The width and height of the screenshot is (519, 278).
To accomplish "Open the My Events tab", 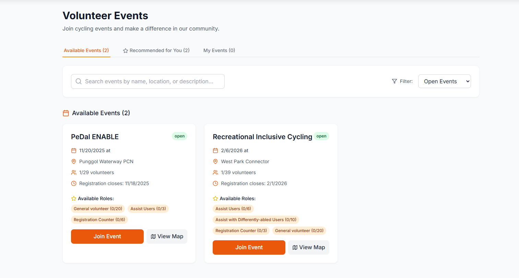I will (219, 50).
